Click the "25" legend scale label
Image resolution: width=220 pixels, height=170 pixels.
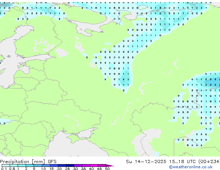67,169
